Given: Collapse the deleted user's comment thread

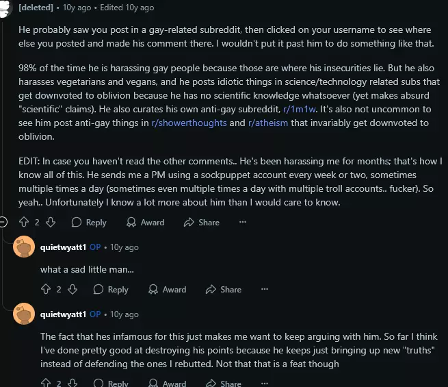Looking at the screenshot, I should click(4, 222).
